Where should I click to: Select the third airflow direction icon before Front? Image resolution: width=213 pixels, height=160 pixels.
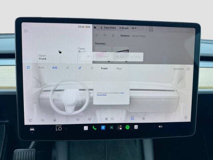pos(91,68)
